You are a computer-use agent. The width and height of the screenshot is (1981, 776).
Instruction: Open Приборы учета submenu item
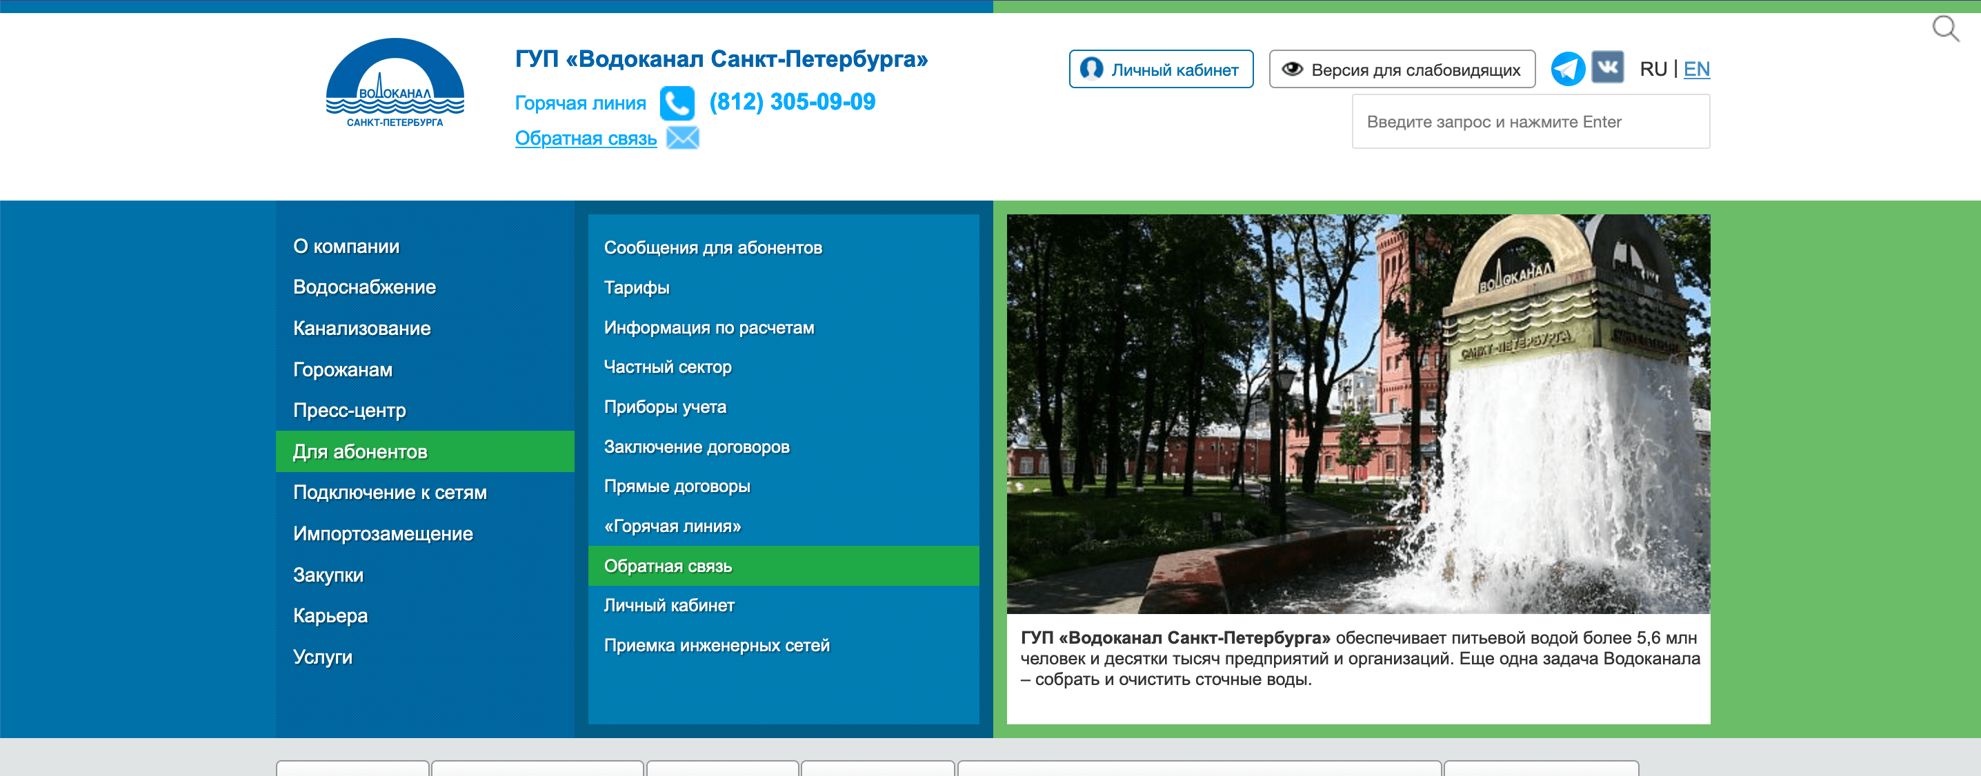click(664, 407)
